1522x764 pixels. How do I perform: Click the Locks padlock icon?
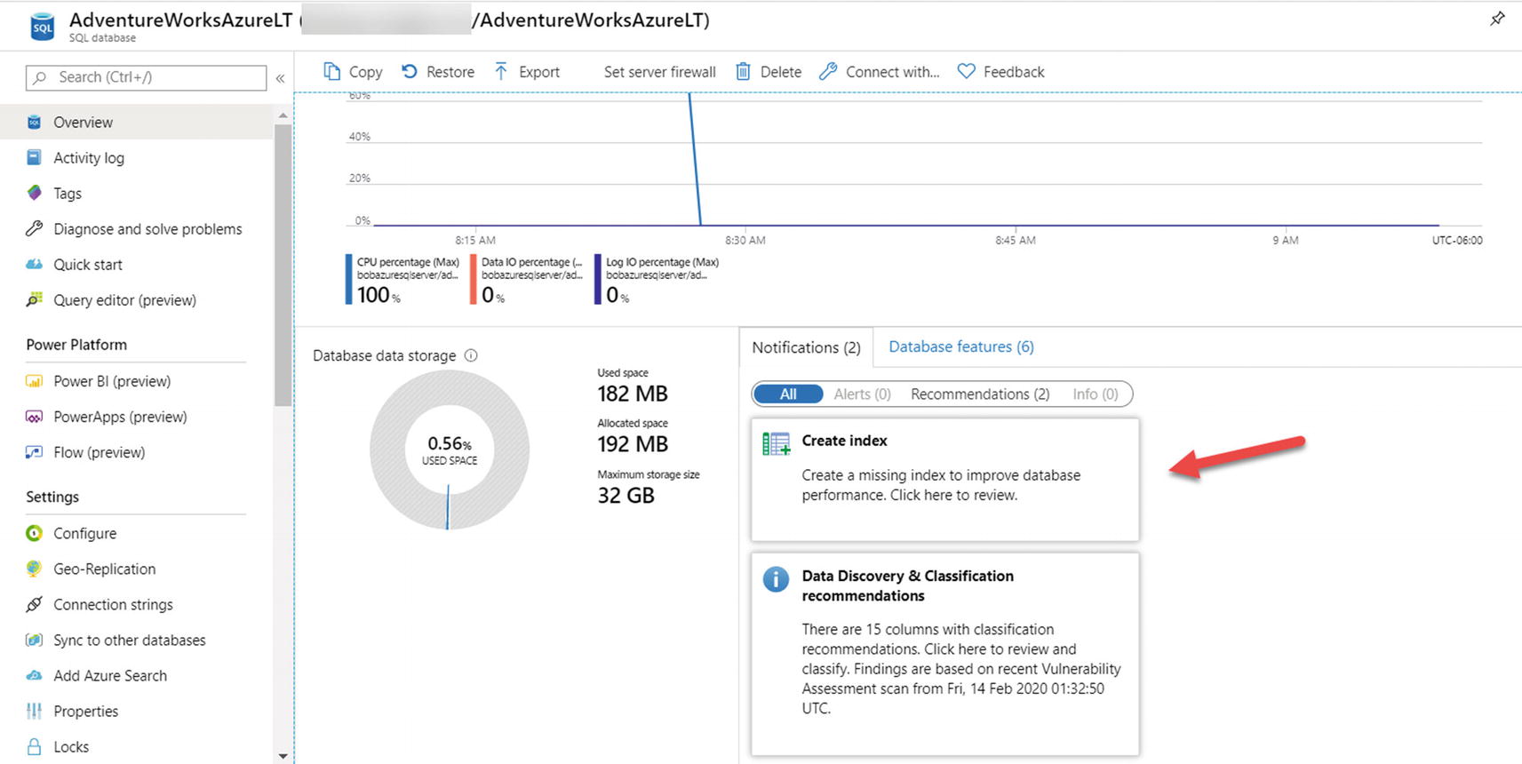tap(34, 746)
